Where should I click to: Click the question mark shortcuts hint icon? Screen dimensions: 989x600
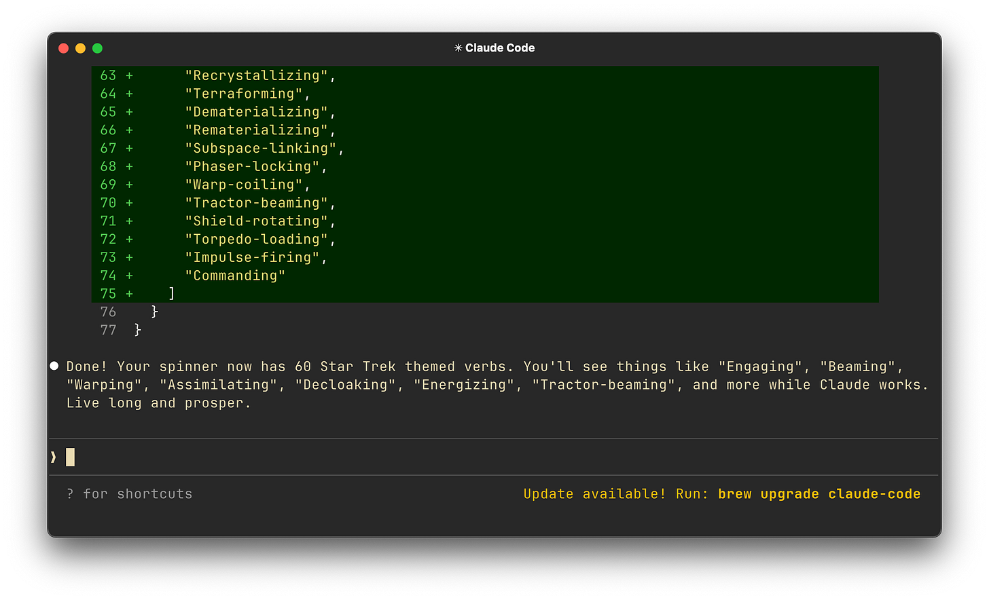(70, 493)
